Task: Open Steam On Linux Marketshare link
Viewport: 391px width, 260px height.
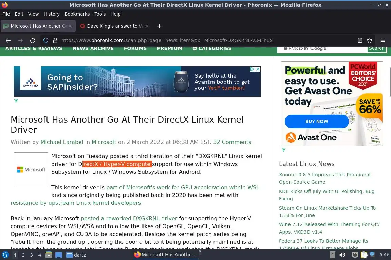Action: (x=327, y=212)
